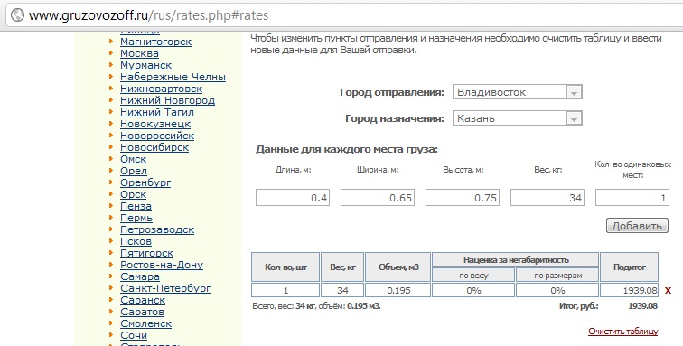Viewport: 683px width, 346px height.
Task: Open the Нижний Новгород link
Action: (x=167, y=100)
